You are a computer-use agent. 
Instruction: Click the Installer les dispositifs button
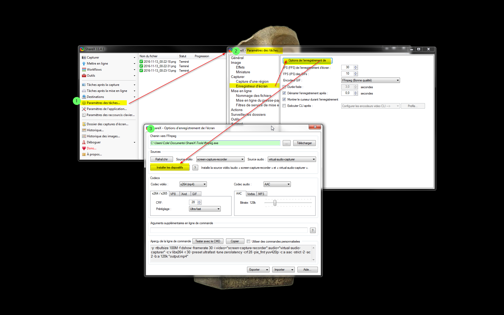[x=170, y=167]
